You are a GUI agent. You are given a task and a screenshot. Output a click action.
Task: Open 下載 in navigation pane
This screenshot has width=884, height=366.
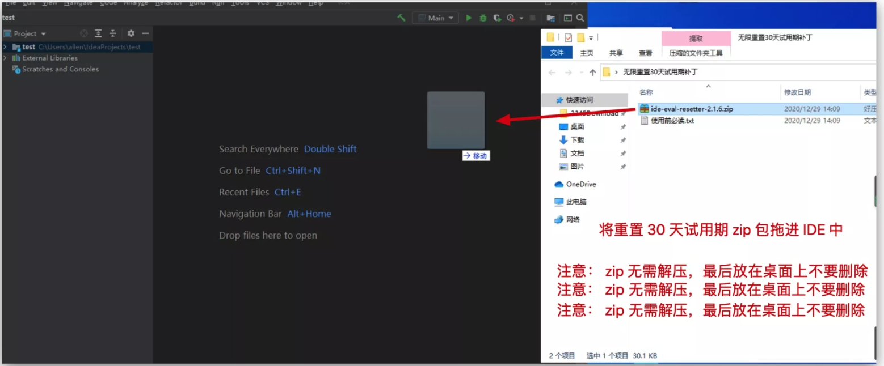577,140
